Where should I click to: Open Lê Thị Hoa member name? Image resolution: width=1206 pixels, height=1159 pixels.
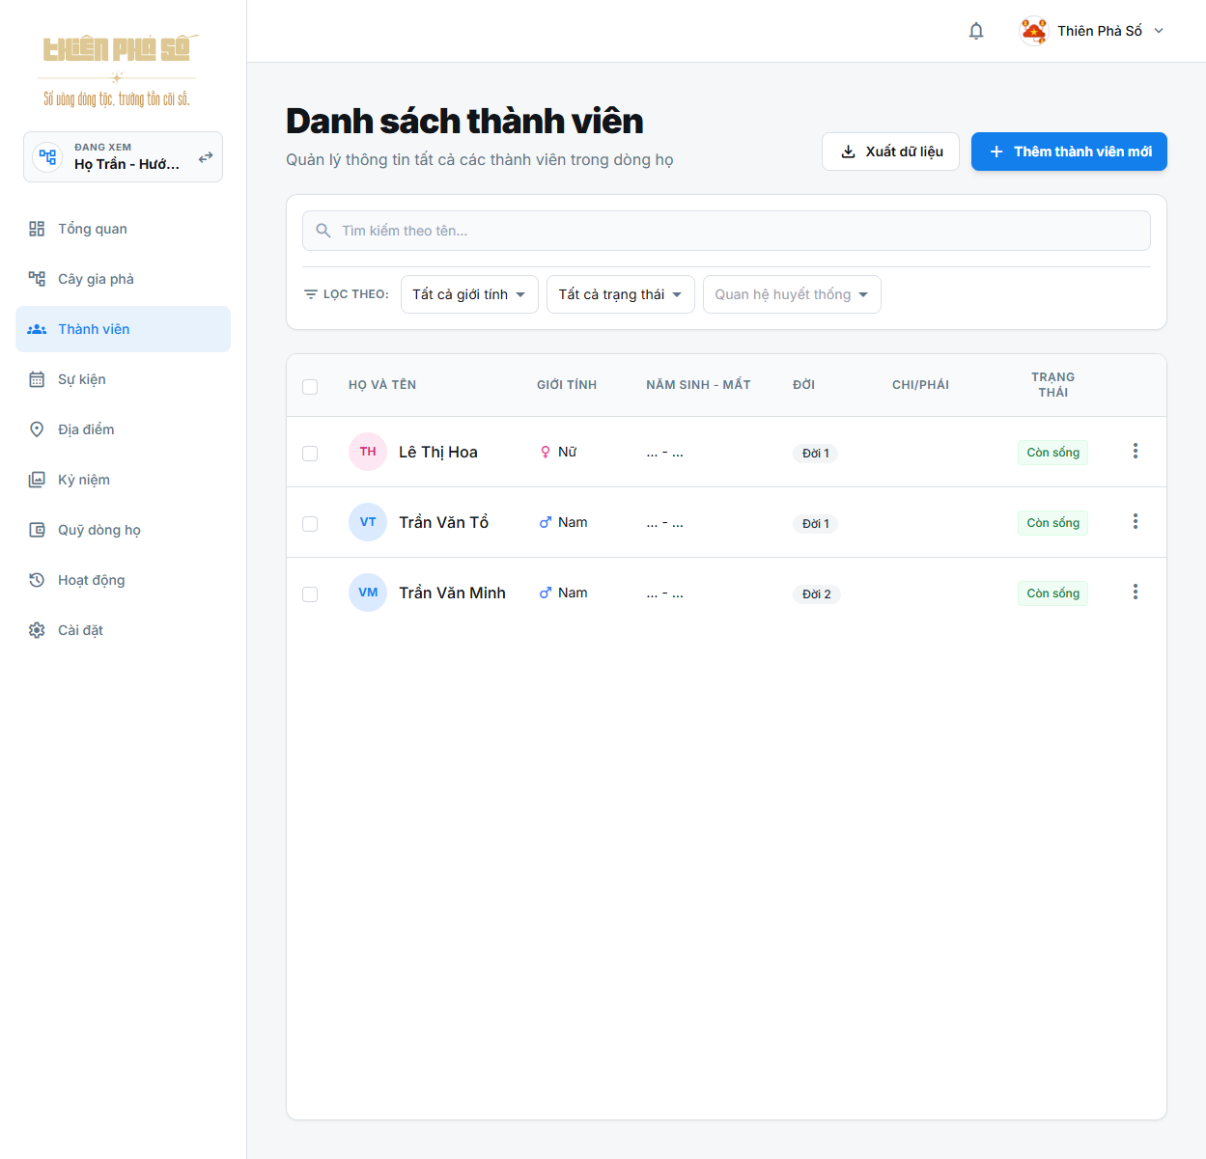click(x=438, y=452)
